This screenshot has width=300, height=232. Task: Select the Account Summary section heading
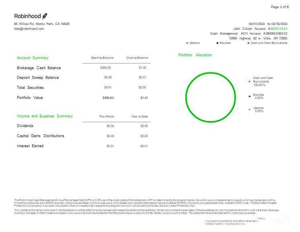(33, 58)
